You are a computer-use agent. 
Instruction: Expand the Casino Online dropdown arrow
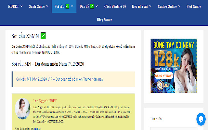[x=179, y=6]
